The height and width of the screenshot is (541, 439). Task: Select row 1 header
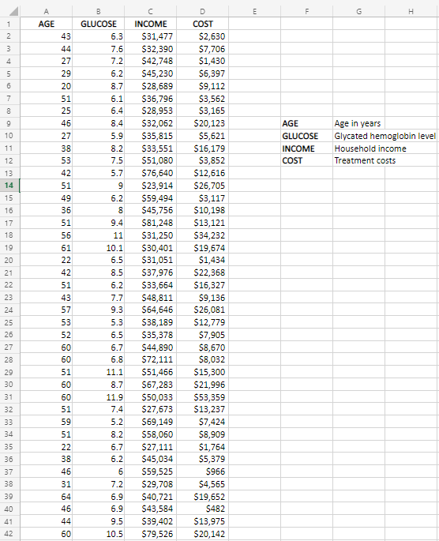(x=9, y=24)
